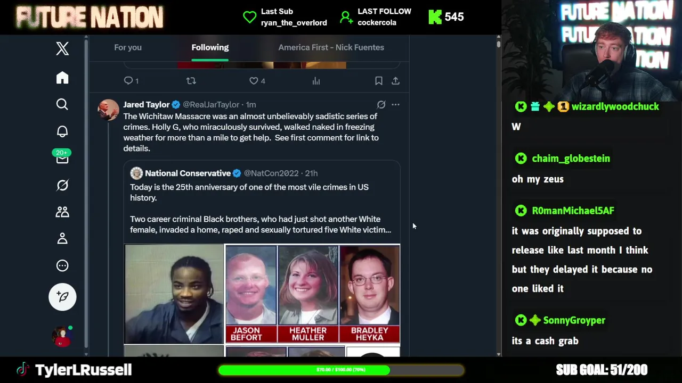
Task: Click the X logo in the sidebar
Action: 62,48
